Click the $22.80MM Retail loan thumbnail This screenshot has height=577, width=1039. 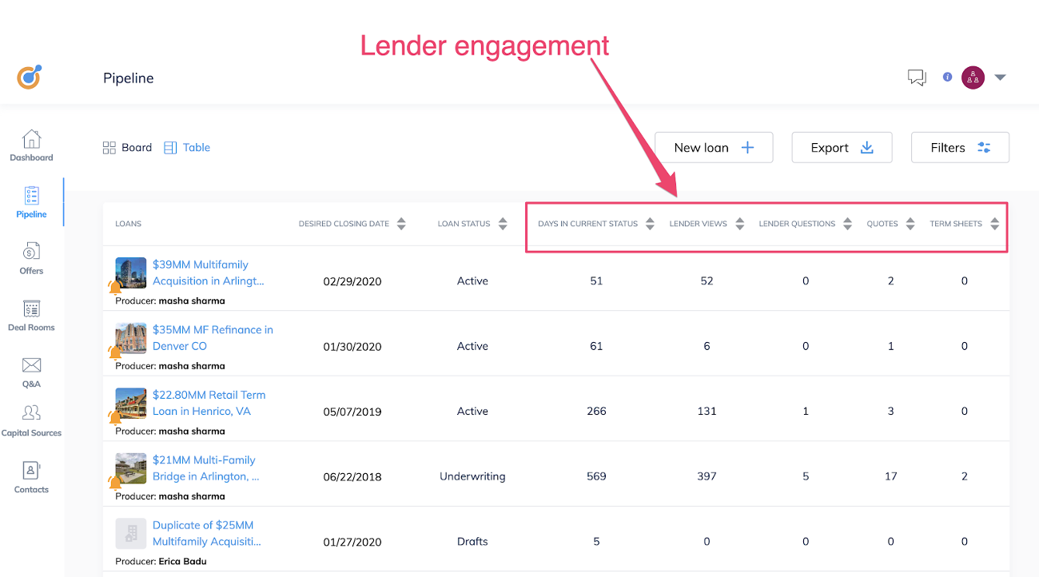click(x=131, y=403)
